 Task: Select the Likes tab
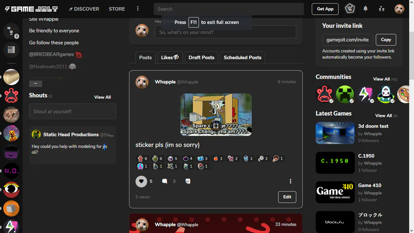(170, 58)
